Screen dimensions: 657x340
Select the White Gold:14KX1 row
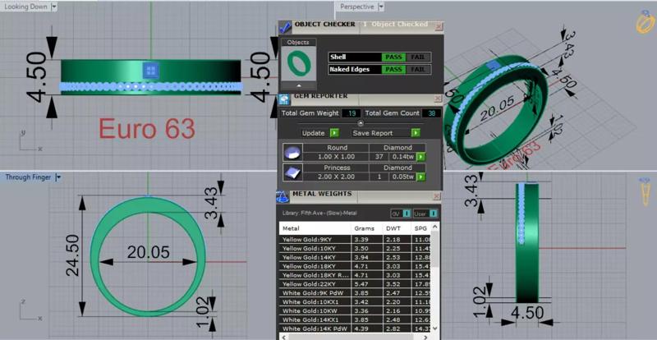click(356, 319)
